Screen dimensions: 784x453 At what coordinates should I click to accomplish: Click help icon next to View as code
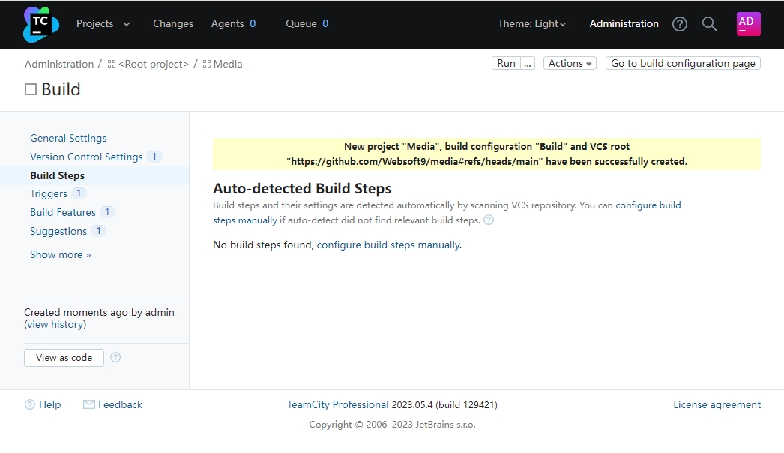(x=115, y=357)
